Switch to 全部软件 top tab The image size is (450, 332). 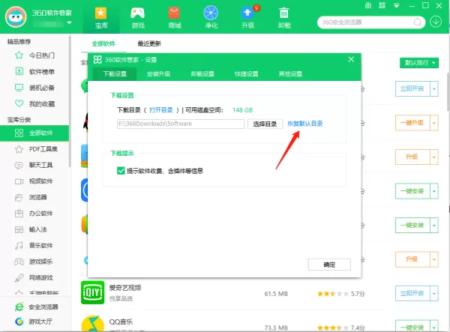pos(103,43)
